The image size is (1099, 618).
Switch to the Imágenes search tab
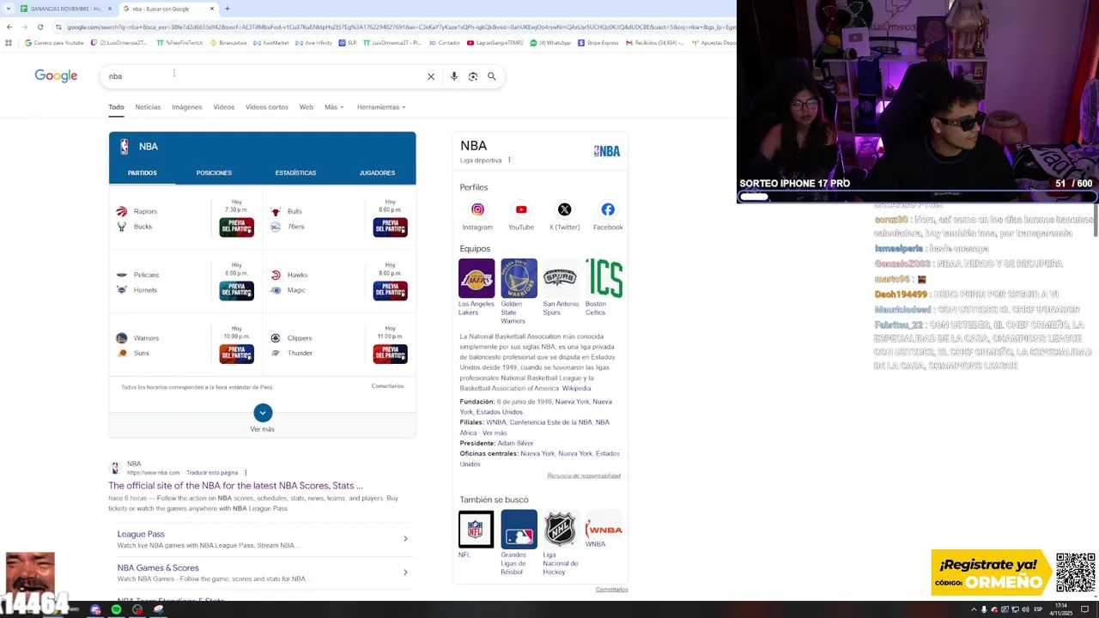coord(186,107)
